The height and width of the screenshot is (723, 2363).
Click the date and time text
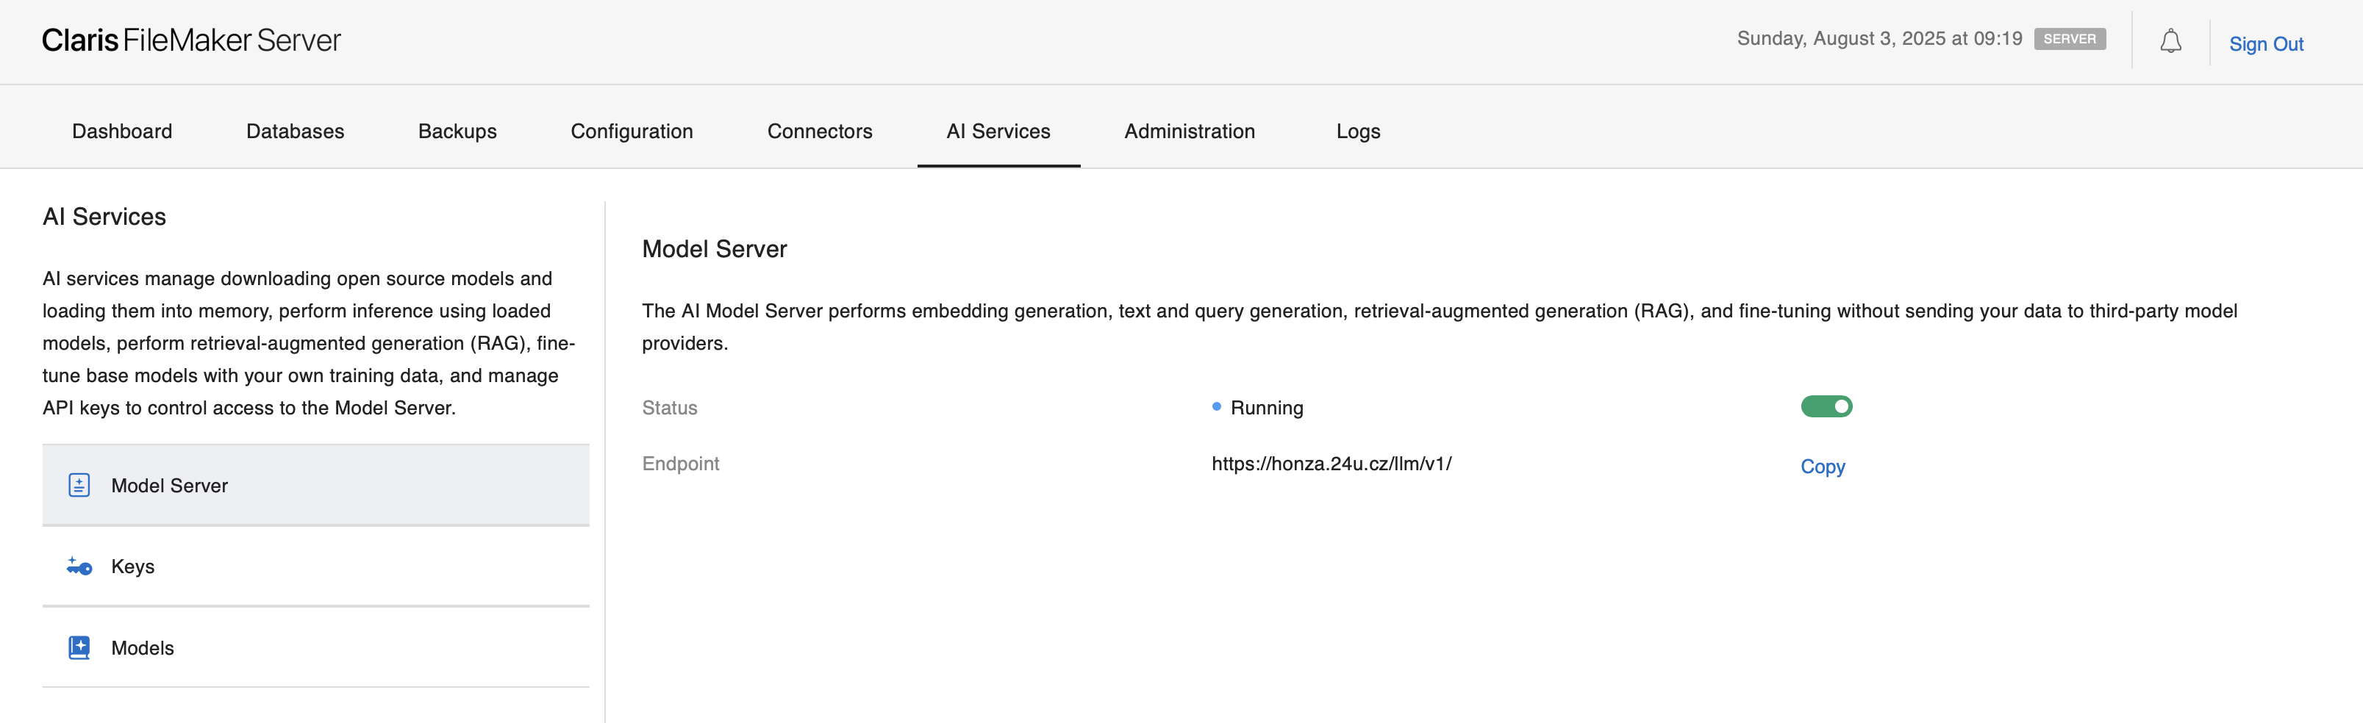click(x=1878, y=38)
